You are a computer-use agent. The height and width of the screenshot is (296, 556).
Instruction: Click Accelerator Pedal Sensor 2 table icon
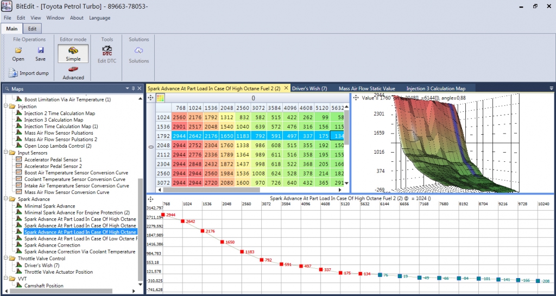pyautogui.click(x=19, y=166)
